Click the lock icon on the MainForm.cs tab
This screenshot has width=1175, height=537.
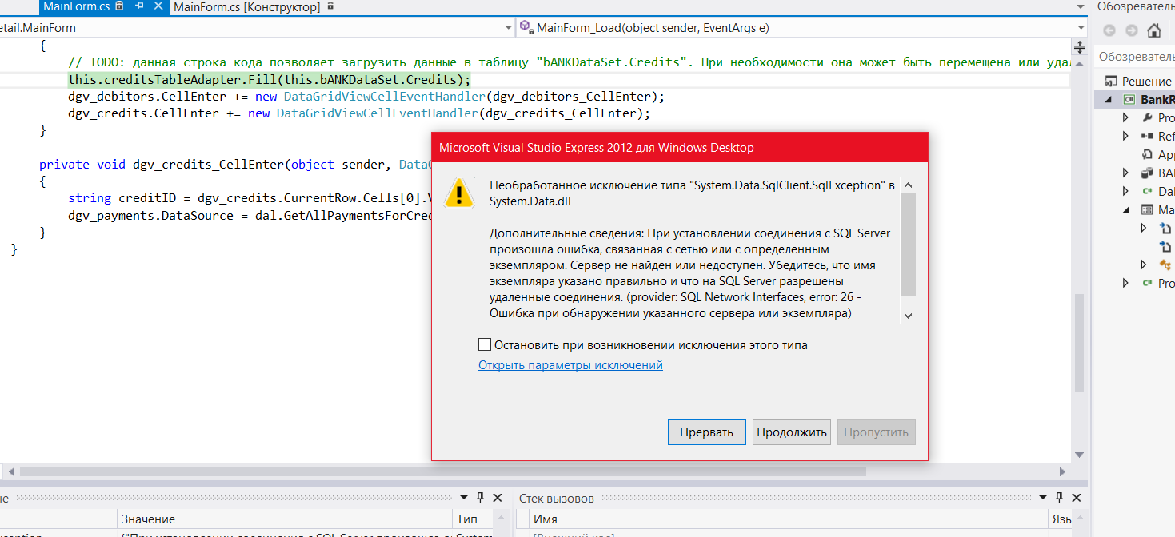click(120, 6)
